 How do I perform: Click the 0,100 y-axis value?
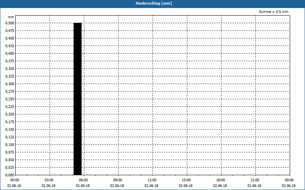pyautogui.click(x=10, y=145)
